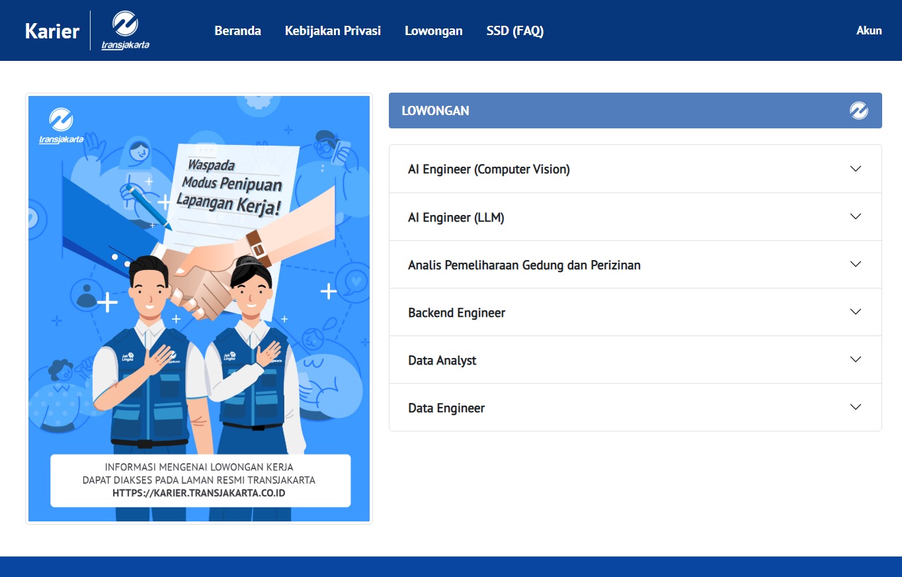902x577 pixels.
Task: Click the Transjakarta logo on the poster
Action: [61, 126]
